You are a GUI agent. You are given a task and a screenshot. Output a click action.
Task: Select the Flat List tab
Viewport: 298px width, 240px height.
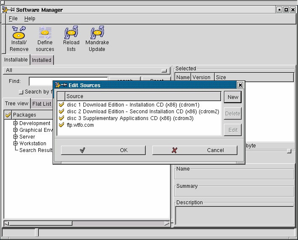click(x=42, y=104)
